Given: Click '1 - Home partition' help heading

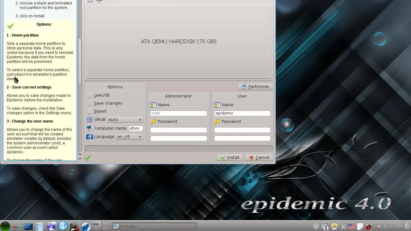Looking at the screenshot, I should (22, 35).
